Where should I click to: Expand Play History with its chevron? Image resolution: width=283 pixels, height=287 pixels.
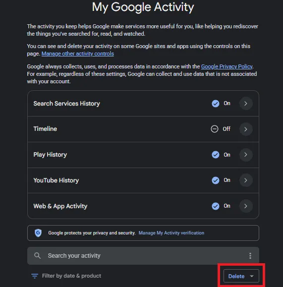point(246,155)
